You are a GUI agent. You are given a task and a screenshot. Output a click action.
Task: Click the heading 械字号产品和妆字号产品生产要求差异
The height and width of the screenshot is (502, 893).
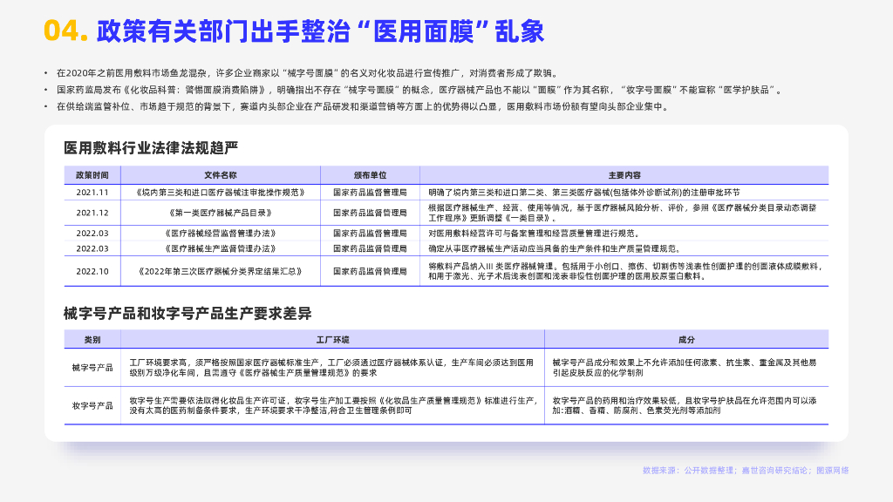(187, 313)
